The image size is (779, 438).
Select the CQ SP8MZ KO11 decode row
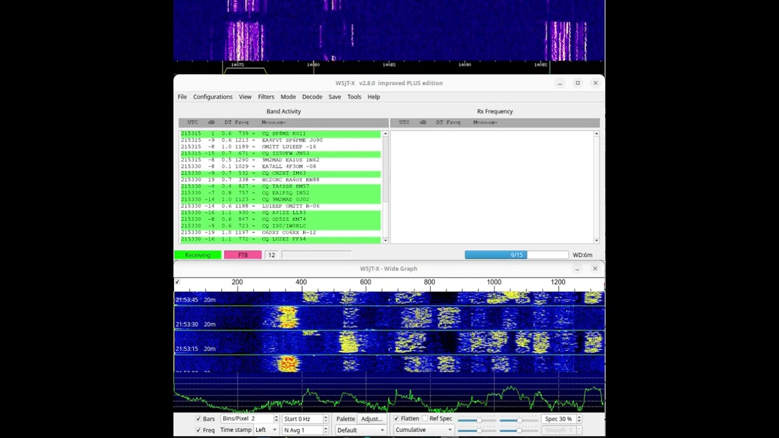(x=281, y=133)
